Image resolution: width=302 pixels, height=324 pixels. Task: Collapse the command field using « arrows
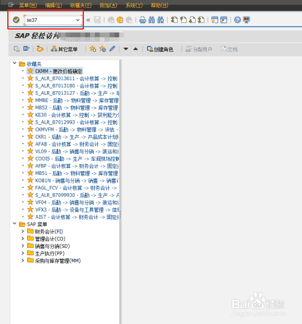pos(88,20)
